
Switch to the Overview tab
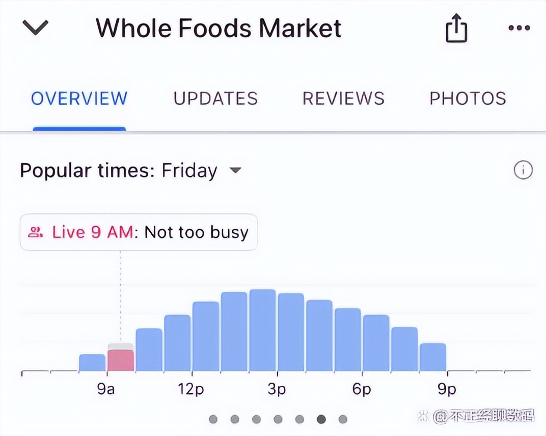[x=79, y=98]
